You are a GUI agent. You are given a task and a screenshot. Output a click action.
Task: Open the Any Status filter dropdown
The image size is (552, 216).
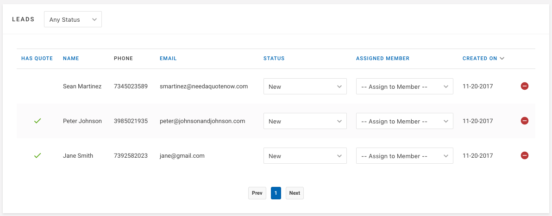coord(73,19)
